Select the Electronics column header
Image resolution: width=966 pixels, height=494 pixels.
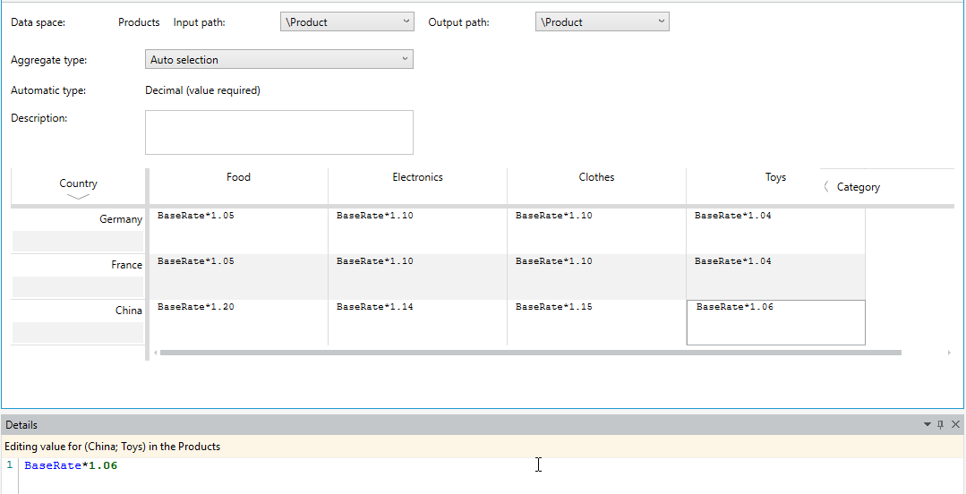click(418, 177)
